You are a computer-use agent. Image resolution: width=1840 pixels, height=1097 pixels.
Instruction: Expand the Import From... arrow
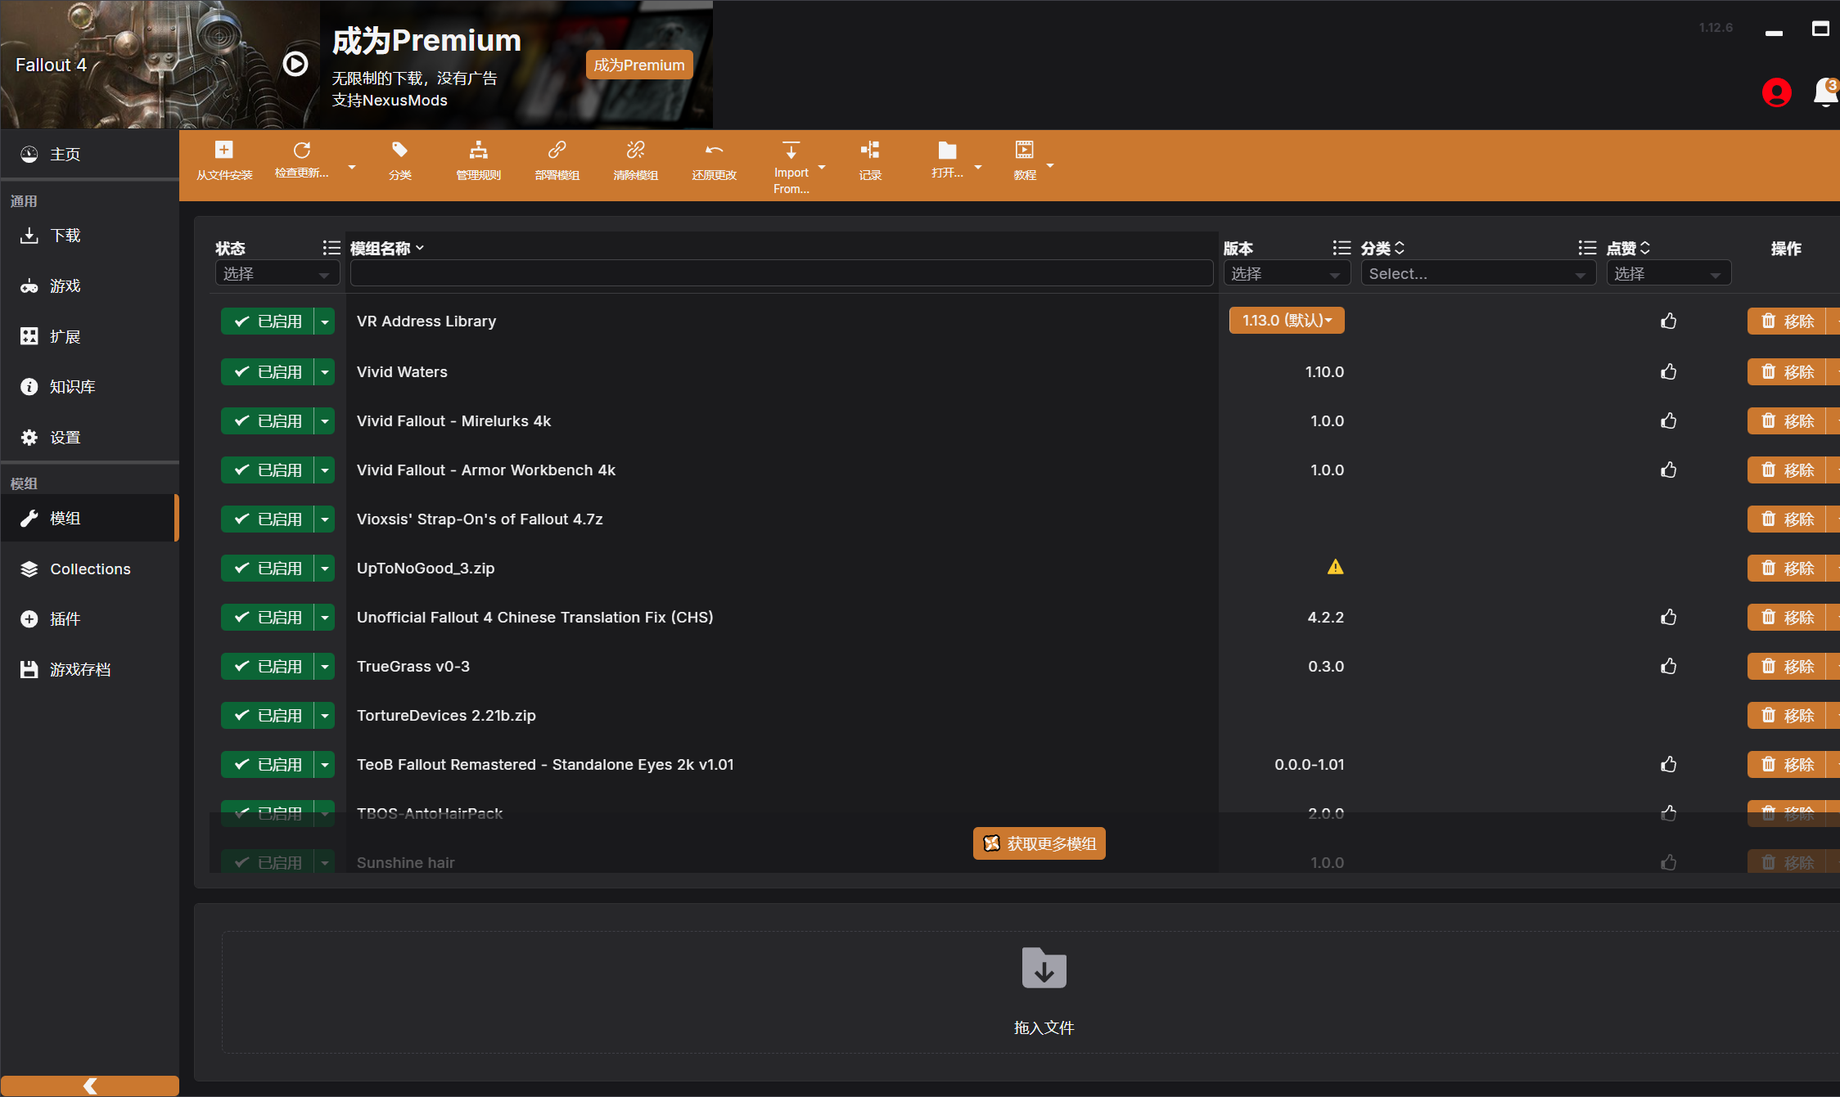[x=822, y=167]
